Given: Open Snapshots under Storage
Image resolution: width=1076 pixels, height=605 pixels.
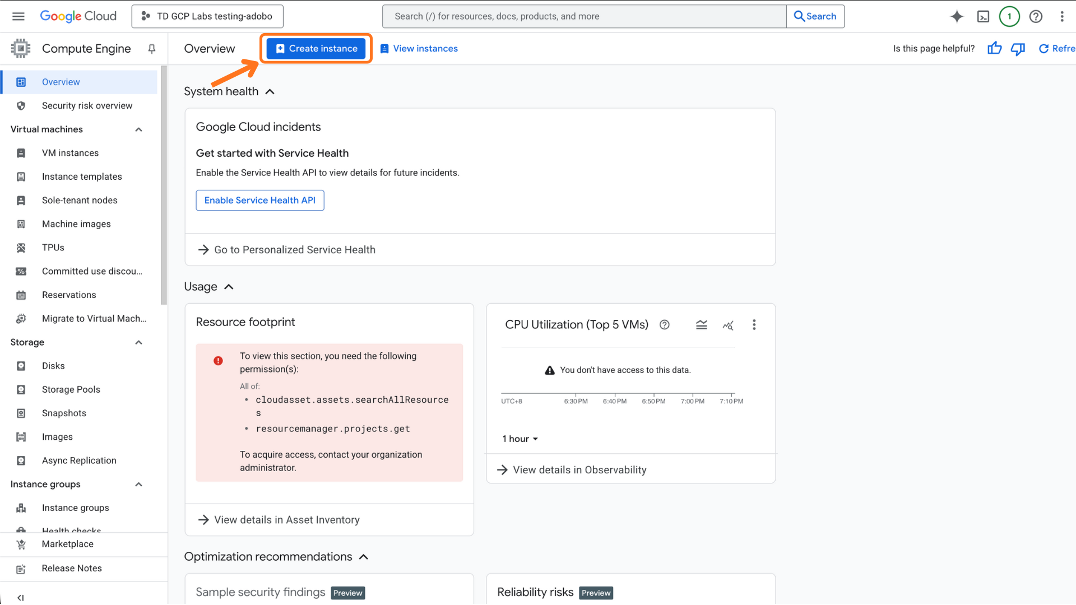Looking at the screenshot, I should click(x=64, y=413).
